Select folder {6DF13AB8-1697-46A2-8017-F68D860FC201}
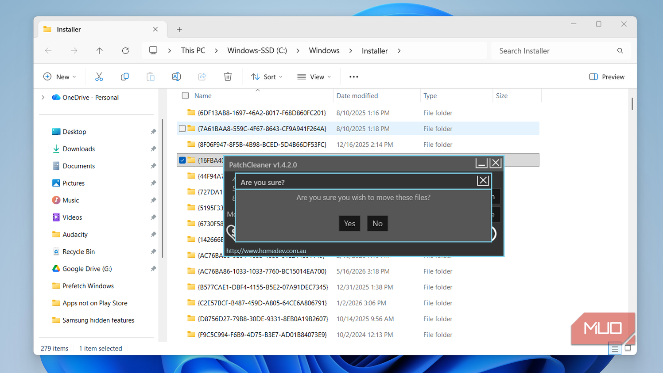The width and height of the screenshot is (663, 373). pyautogui.click(x=262, y=113)
